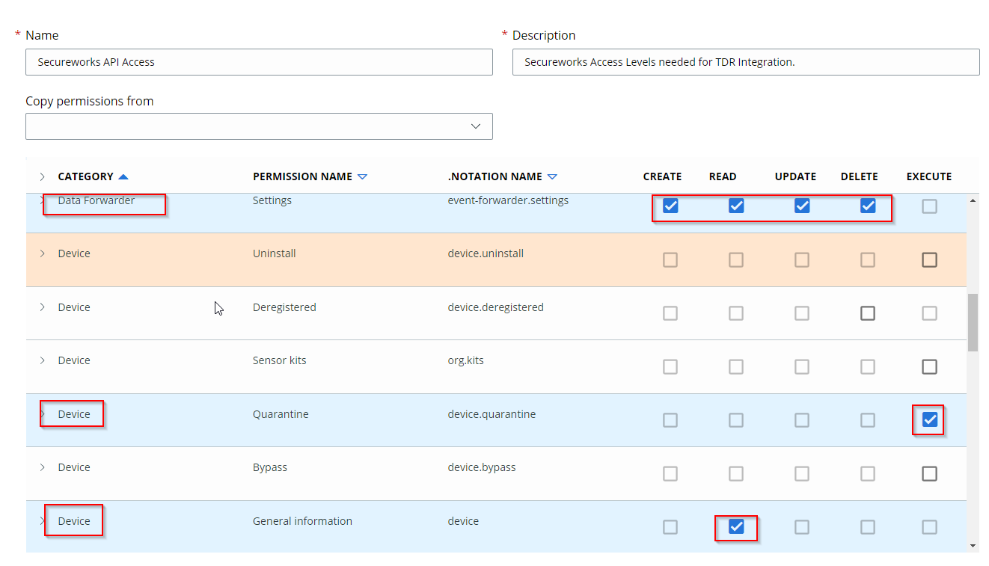
Task: Expand the Device Bypass row
Action: (42, 467)
